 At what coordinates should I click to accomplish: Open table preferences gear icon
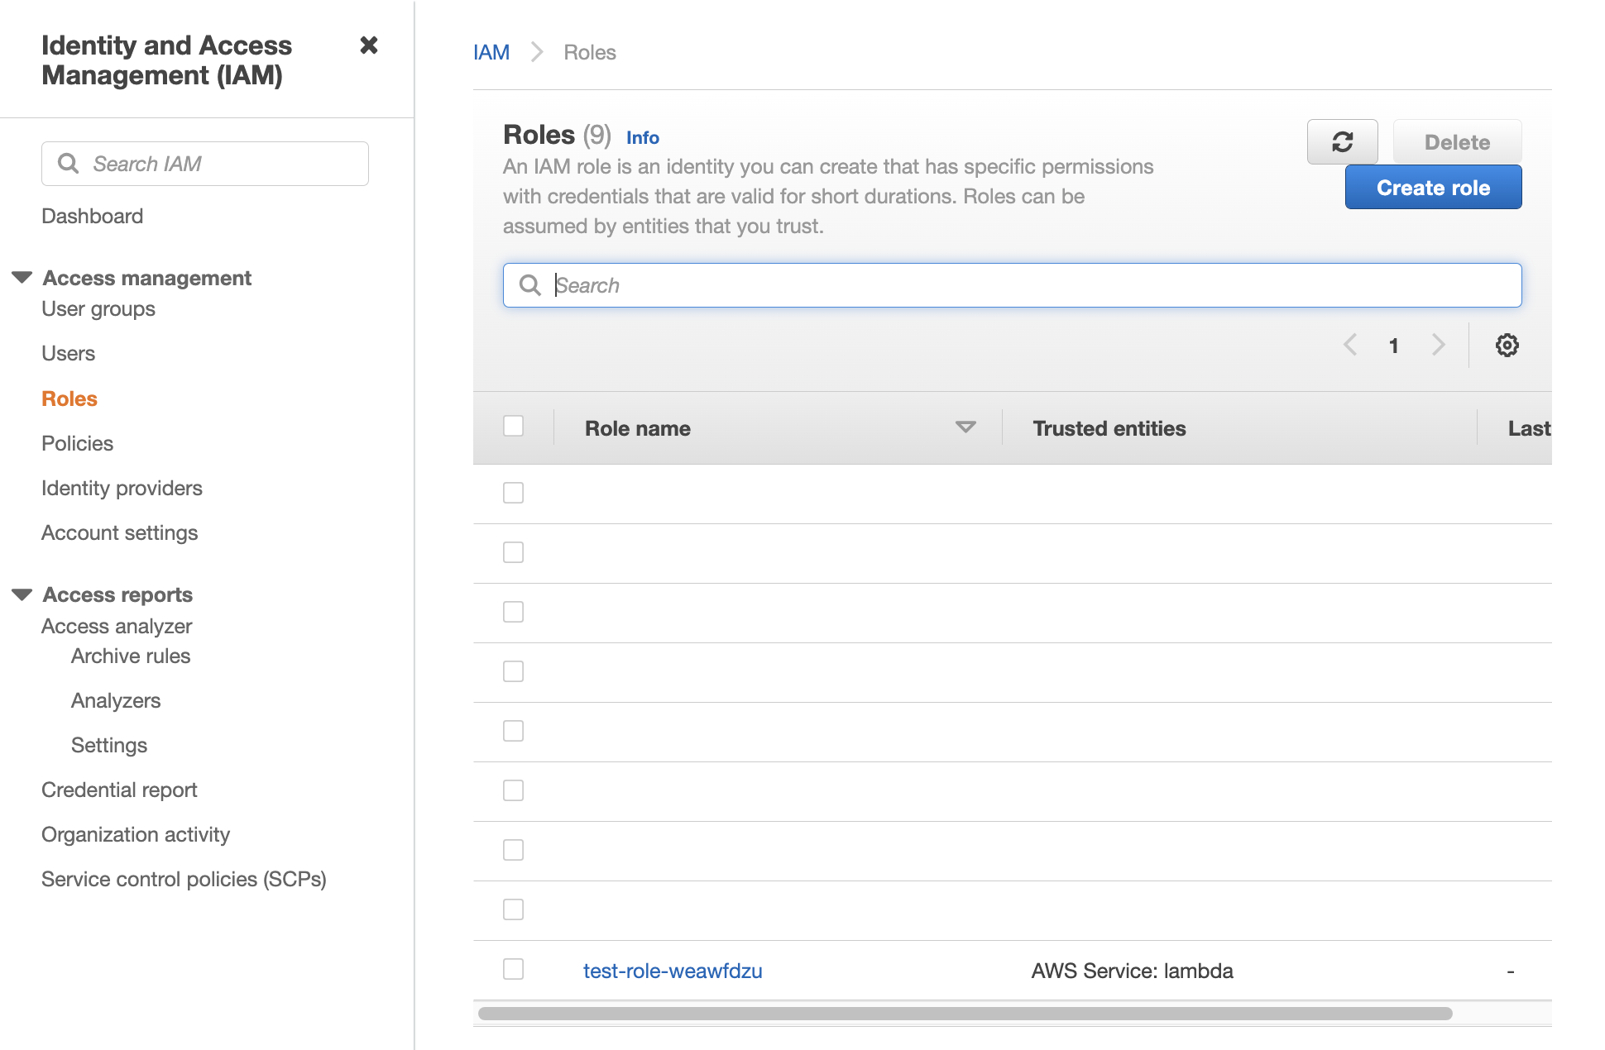click(x=1507, y=346)
